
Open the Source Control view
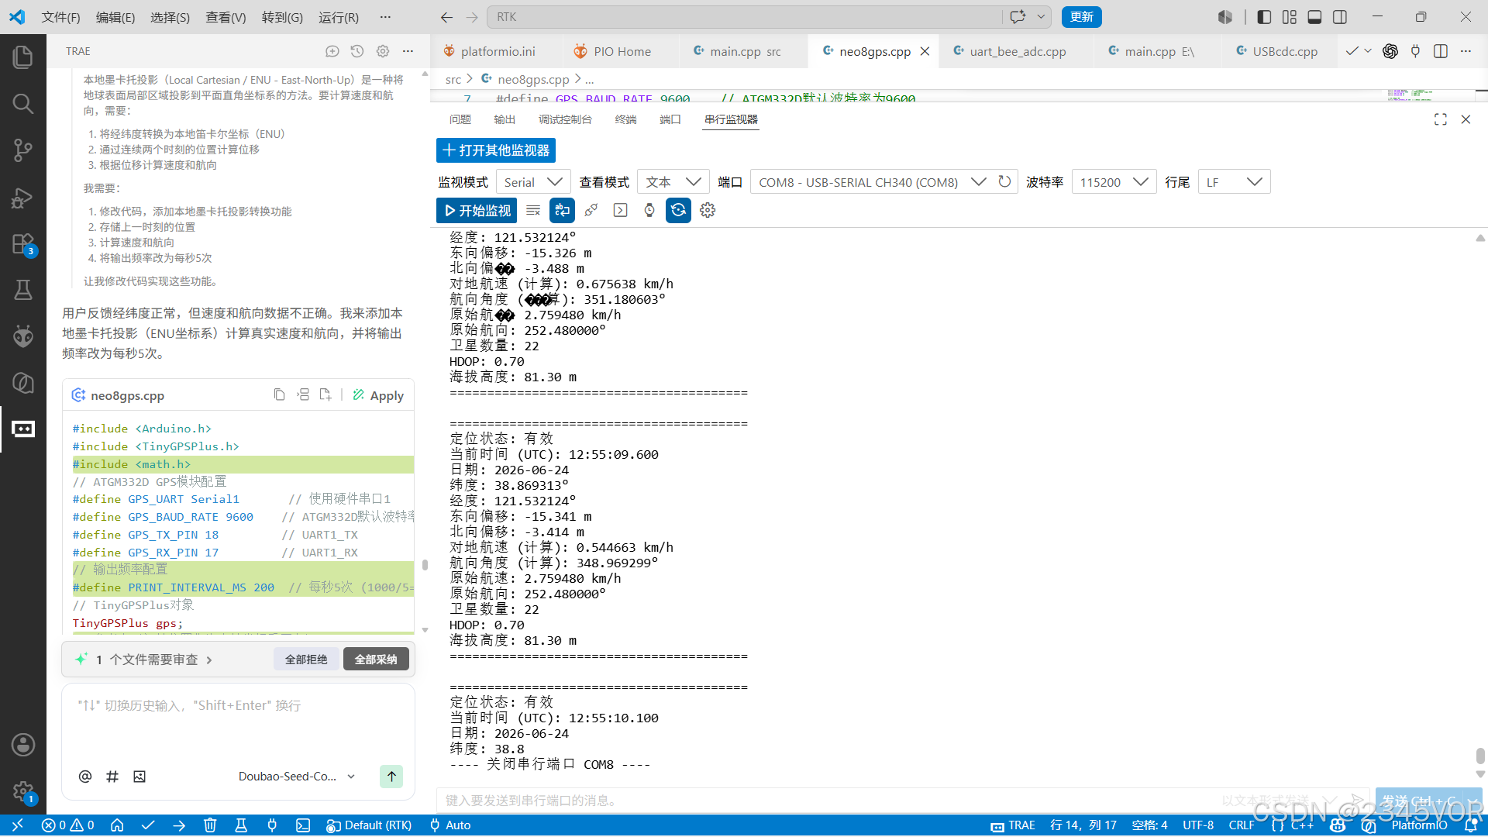click(23, 150)
